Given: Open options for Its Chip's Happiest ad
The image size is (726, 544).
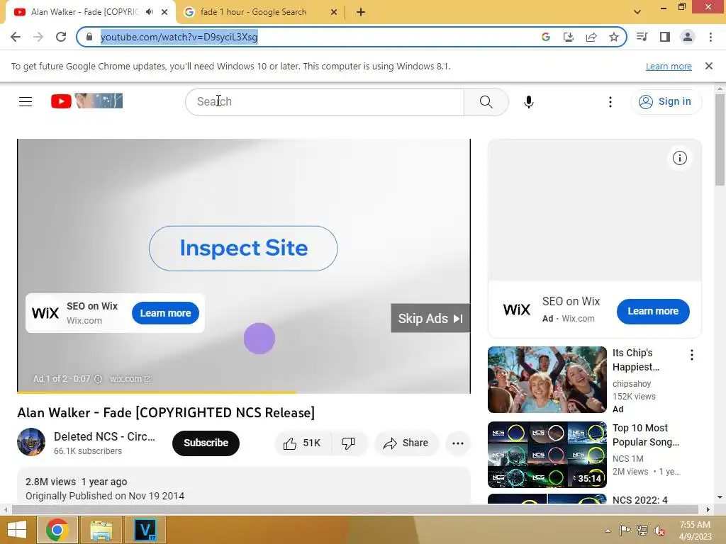Looking at the screenshot, I should tap(692, 355).
